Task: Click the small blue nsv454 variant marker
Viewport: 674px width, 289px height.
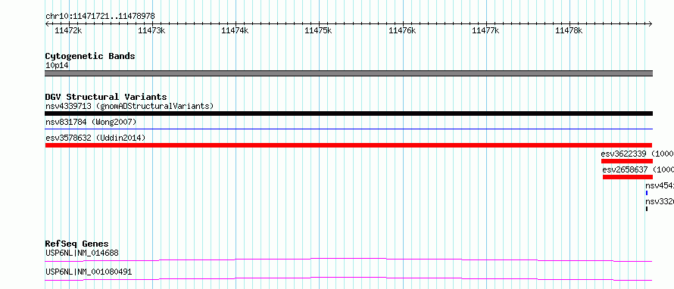Action: [x=647, y=193]
